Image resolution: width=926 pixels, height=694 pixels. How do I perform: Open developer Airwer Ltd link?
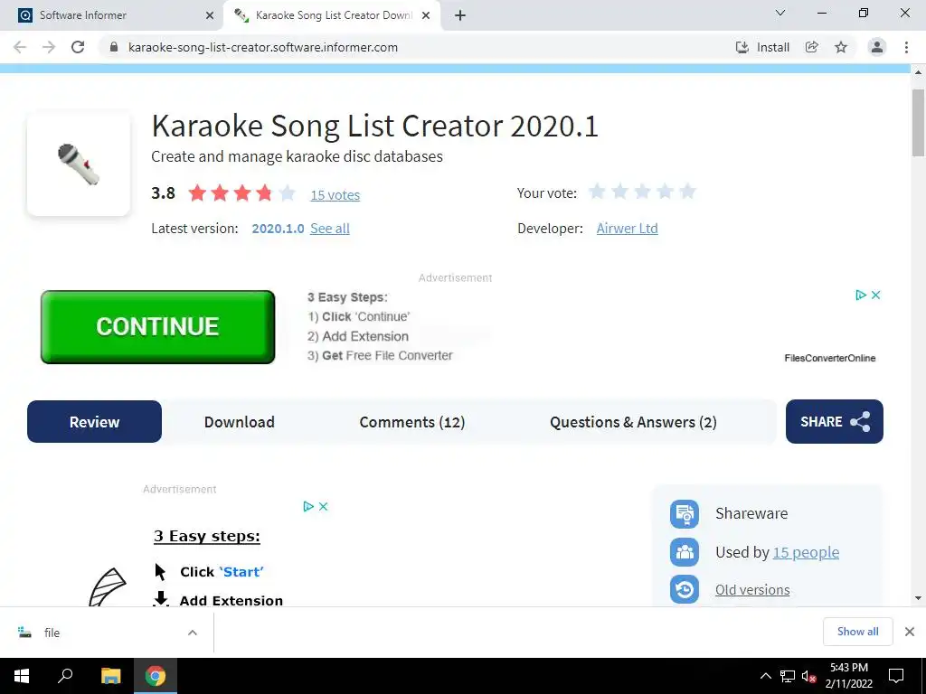point(627,229)
